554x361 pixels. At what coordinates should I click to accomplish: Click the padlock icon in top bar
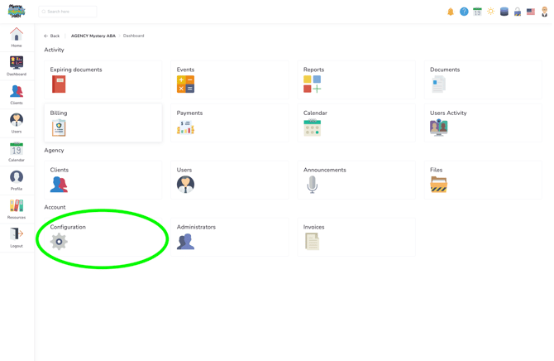click(x=518, y=12)
